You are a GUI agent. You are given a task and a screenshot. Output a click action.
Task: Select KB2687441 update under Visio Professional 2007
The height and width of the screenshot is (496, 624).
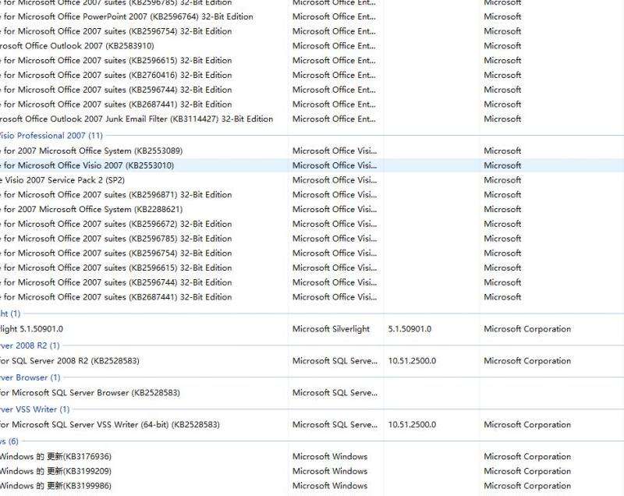pyautogui.click(x=115, y=297)
